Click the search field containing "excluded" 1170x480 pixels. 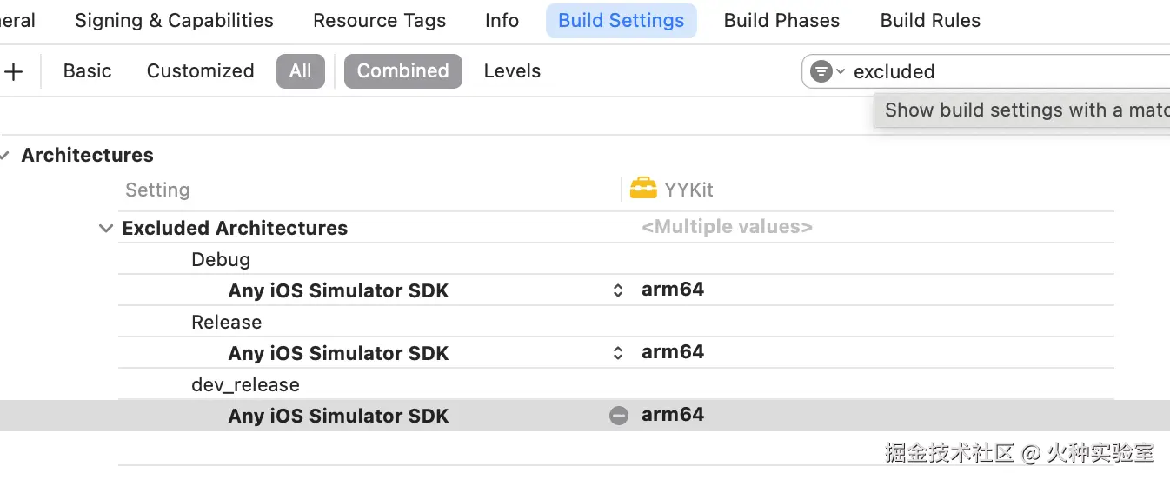pos(1000,71)
